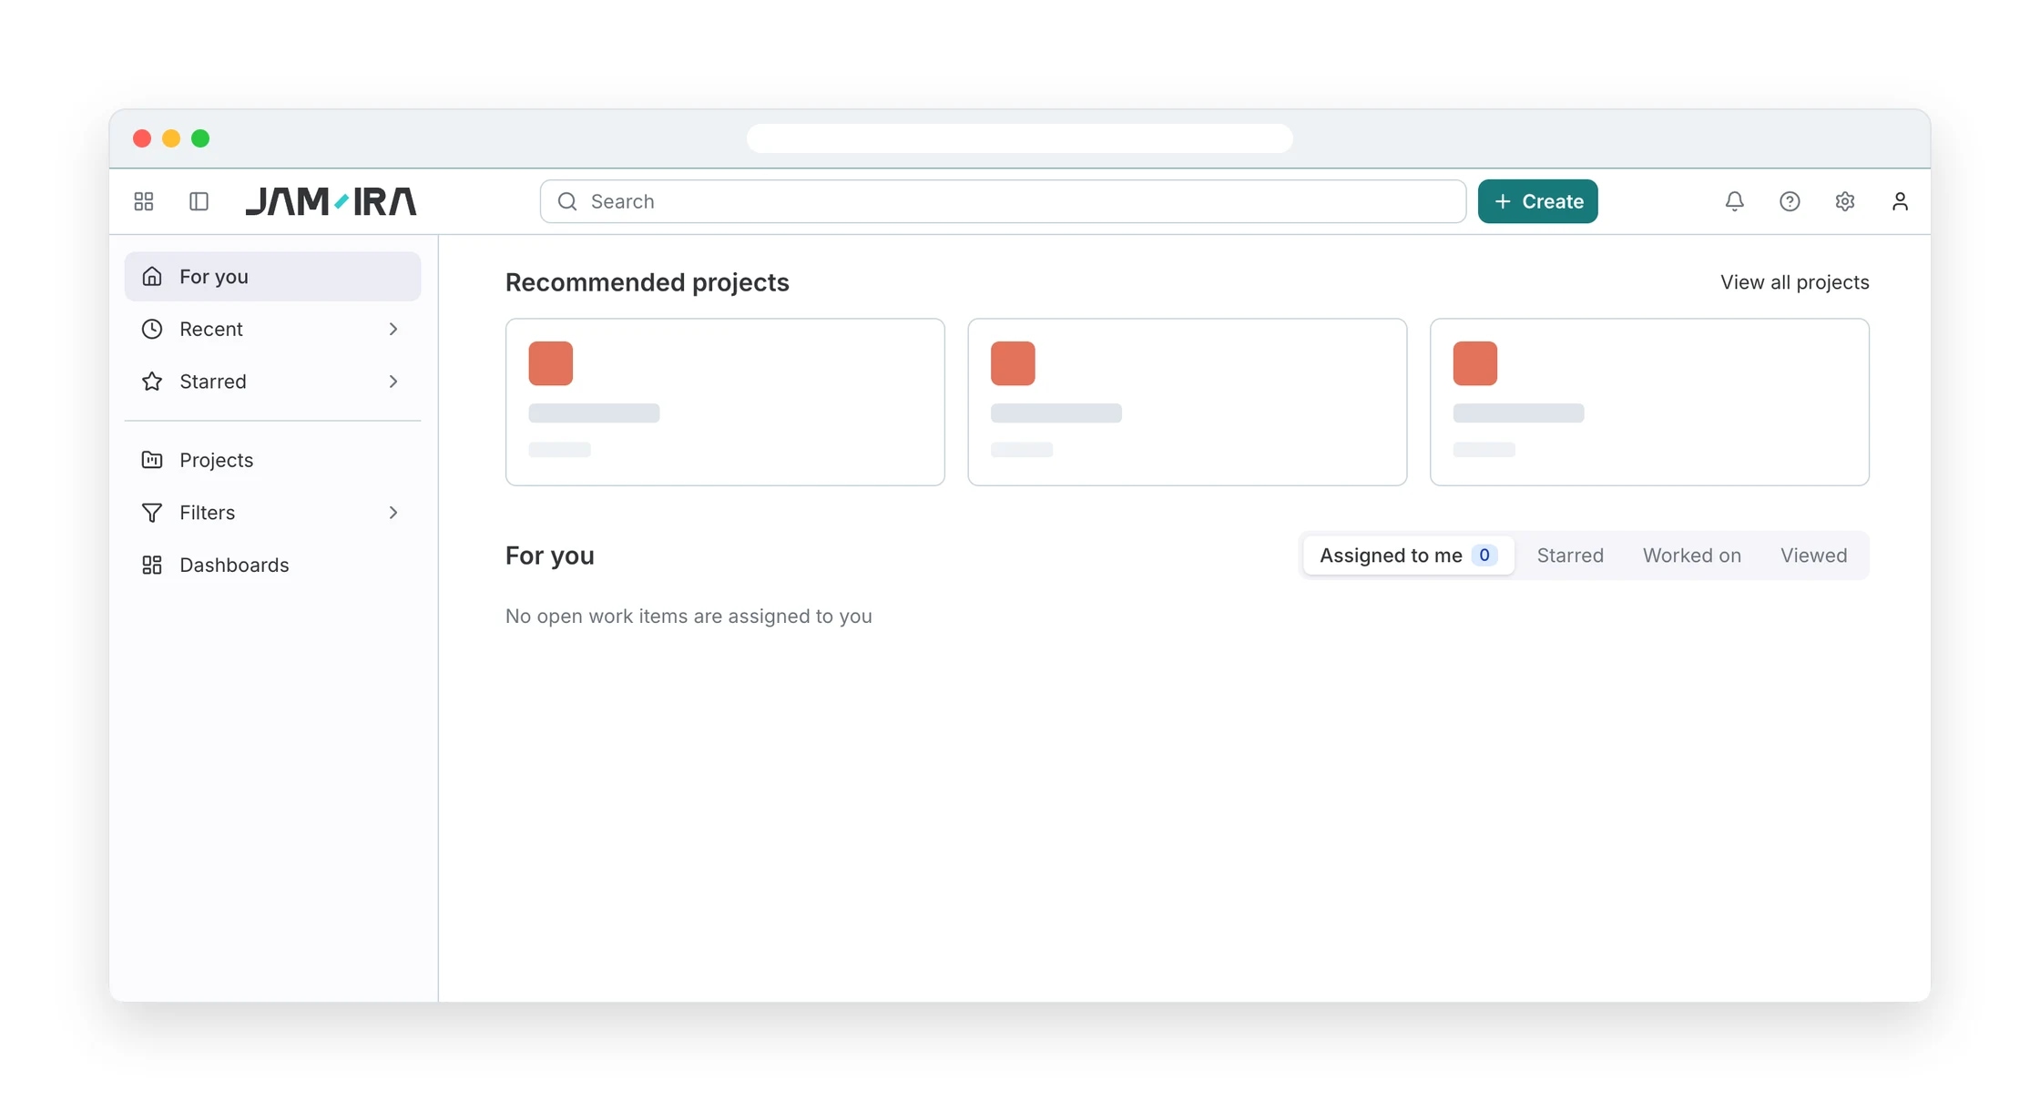Switch to the Viewed tab
The width and height of the screenshot is (2040, 1111).
pyautogui.click(x=1813, y=555)
